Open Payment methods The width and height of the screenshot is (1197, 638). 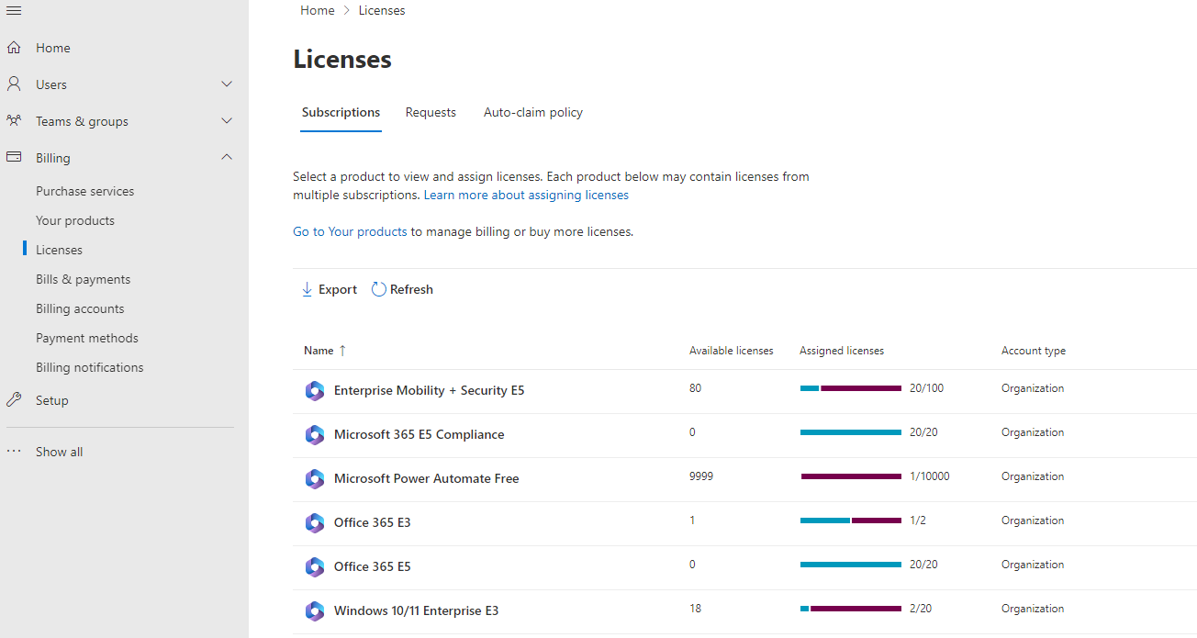pos(87,338)
